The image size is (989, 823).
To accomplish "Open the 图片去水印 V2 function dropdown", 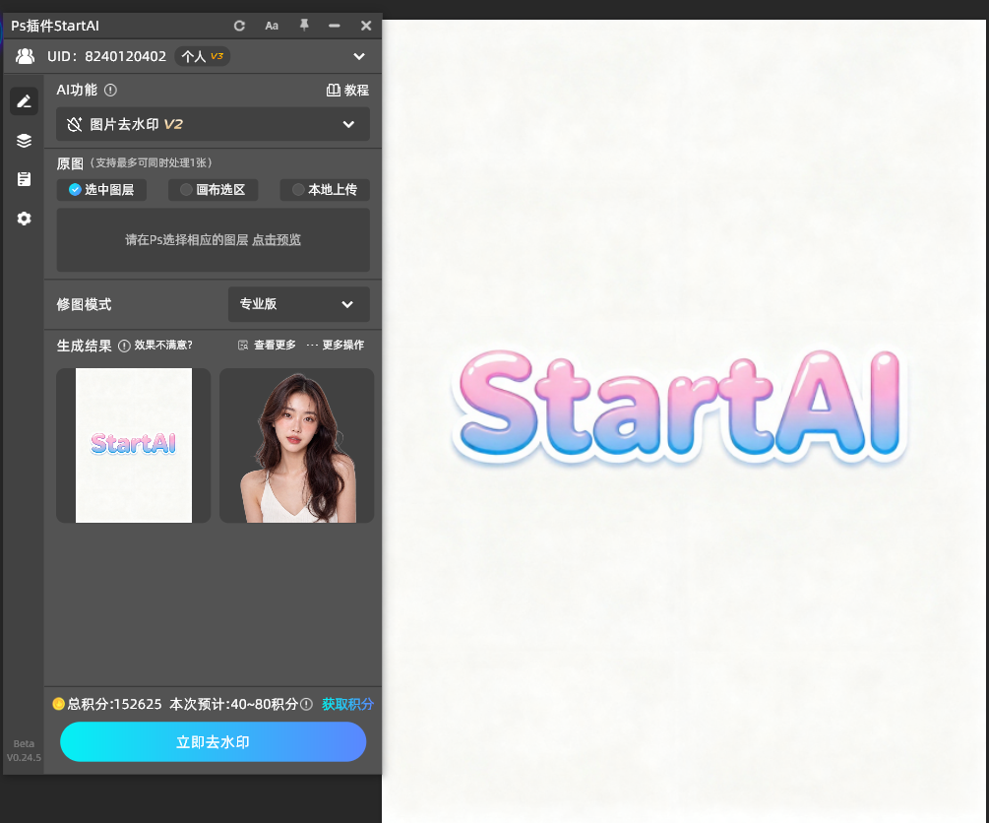I will (x=214, y=124).
